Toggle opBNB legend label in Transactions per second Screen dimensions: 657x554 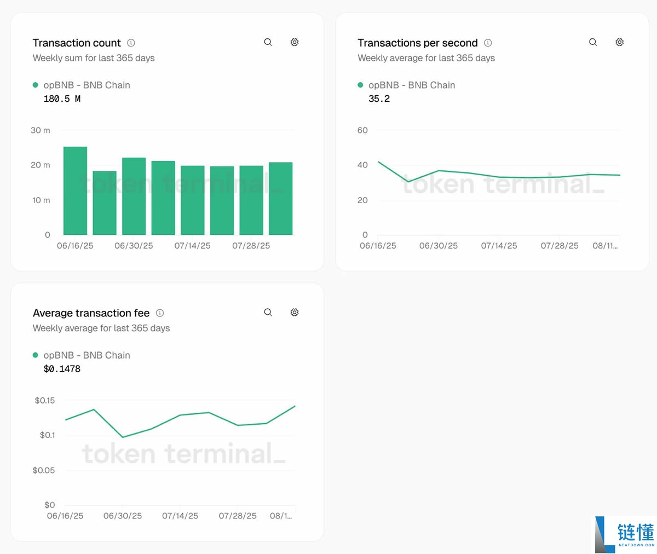click(412, 85)
